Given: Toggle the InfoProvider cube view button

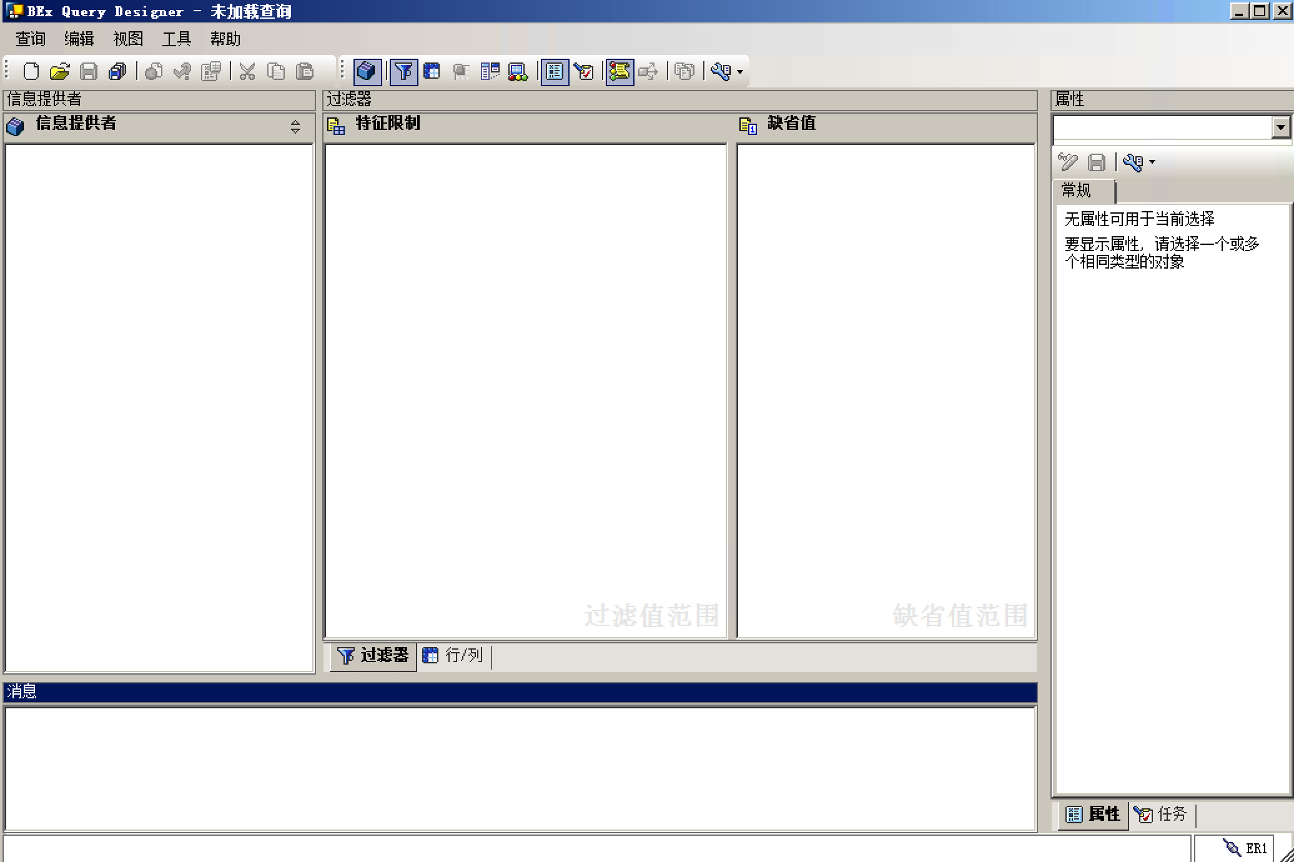Looking at the screenshot, I should click(x=367, y=71).
